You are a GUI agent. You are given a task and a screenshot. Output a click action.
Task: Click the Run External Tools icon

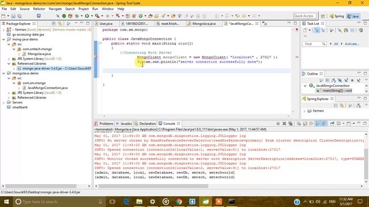point(97,16)
